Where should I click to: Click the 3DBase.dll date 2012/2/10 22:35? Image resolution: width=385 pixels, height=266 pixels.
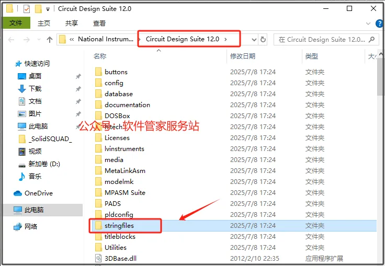click(254, 258)
